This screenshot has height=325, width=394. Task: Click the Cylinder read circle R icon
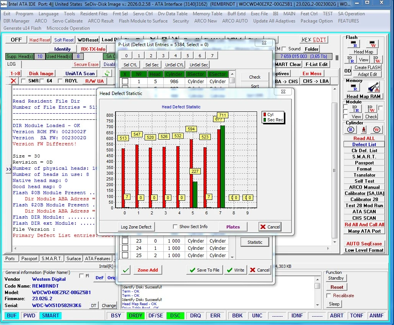pyautogui.click(x=351, y=130)
